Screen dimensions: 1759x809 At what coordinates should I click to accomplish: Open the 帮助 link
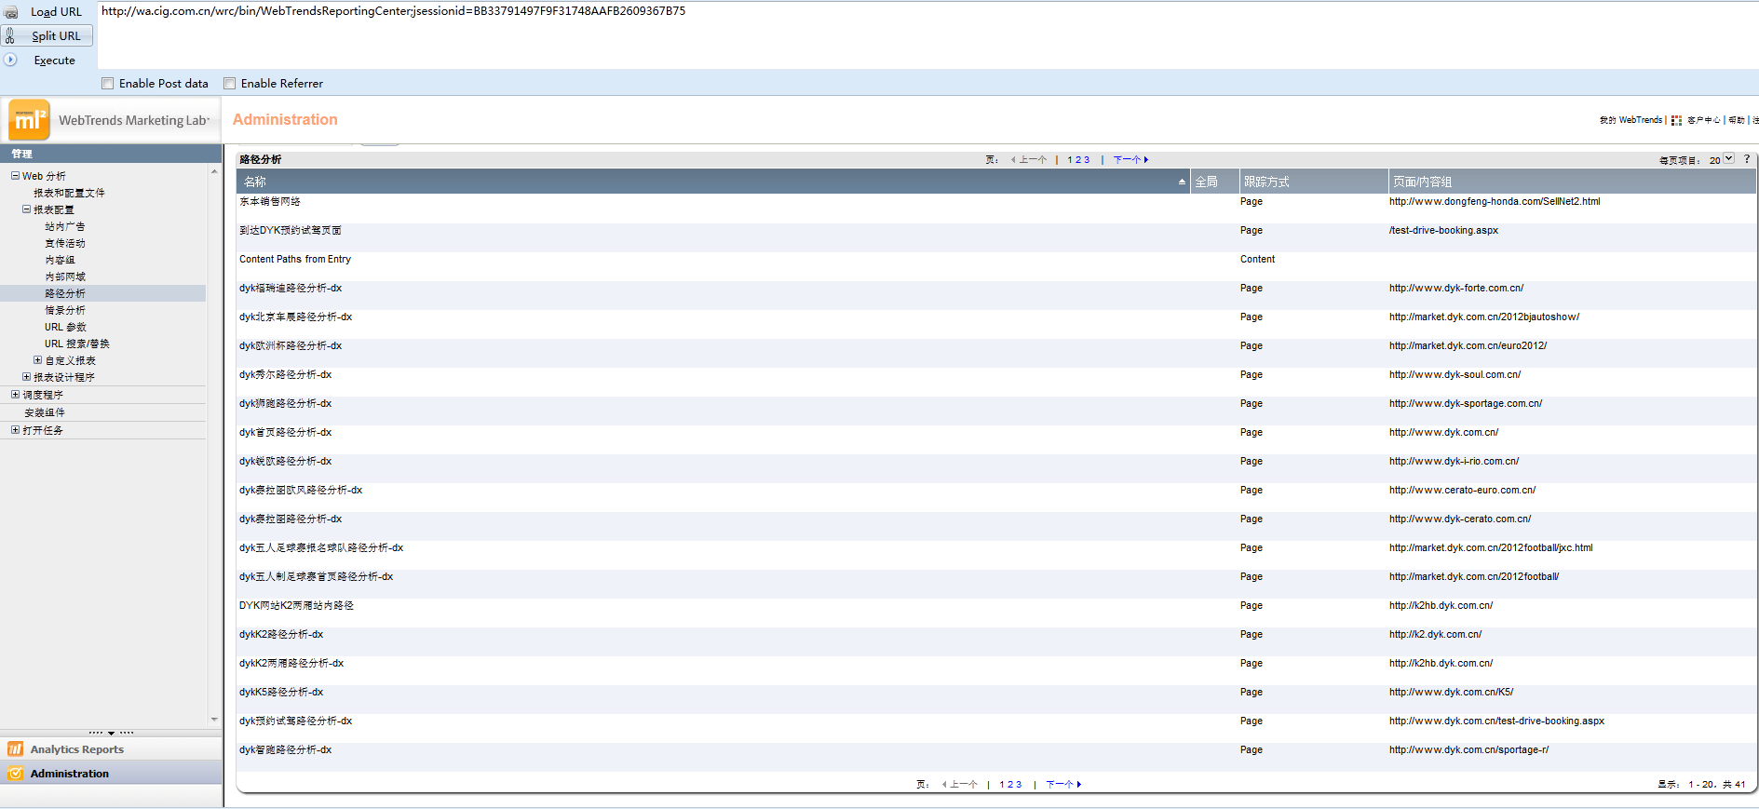coord(1737,120)
